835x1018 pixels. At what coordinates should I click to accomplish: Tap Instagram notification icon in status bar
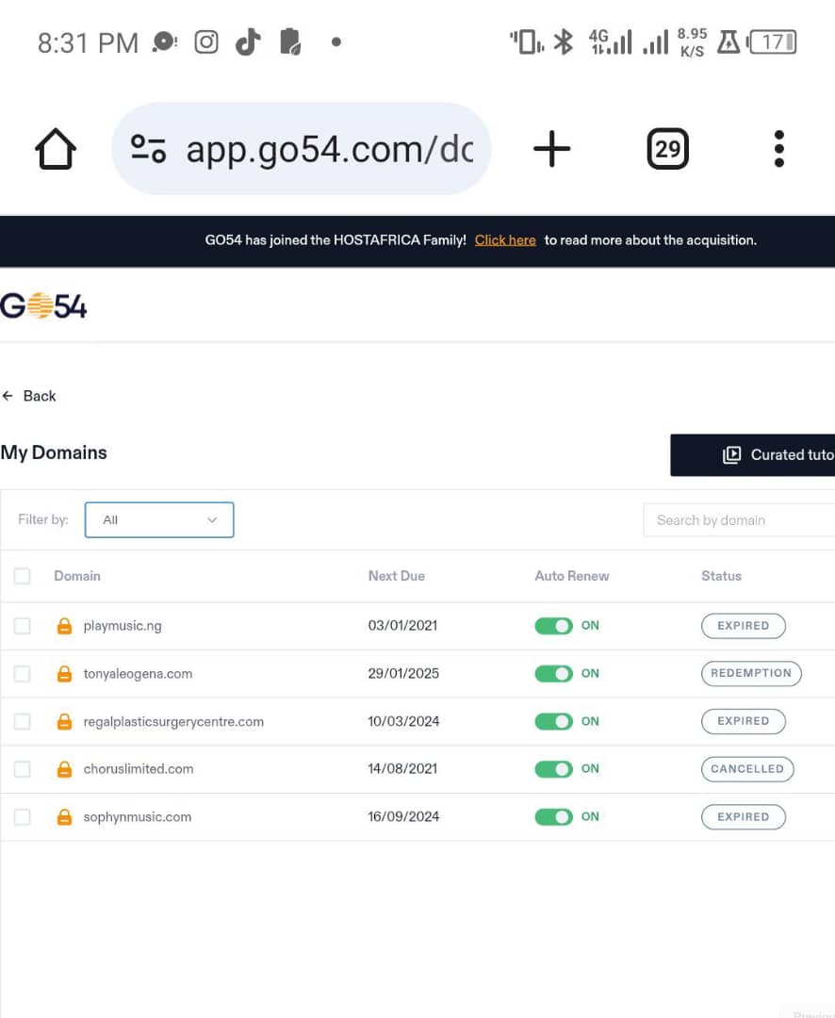tap(206, 42)
